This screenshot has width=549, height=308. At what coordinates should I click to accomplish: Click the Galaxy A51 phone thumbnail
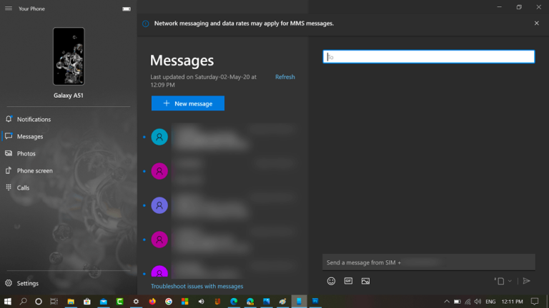click(x=69, y=56)
